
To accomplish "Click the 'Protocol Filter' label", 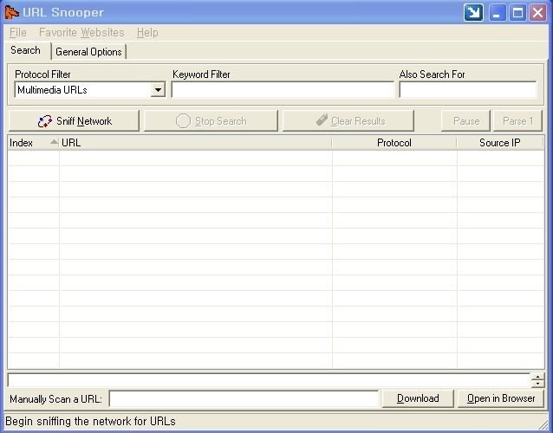I will click(42, 74).
